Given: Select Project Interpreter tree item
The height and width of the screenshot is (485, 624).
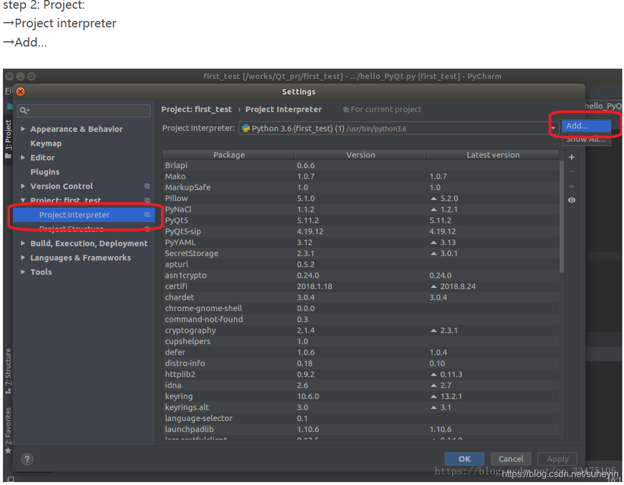Looking at the screenshot, I should coord(84,215).
